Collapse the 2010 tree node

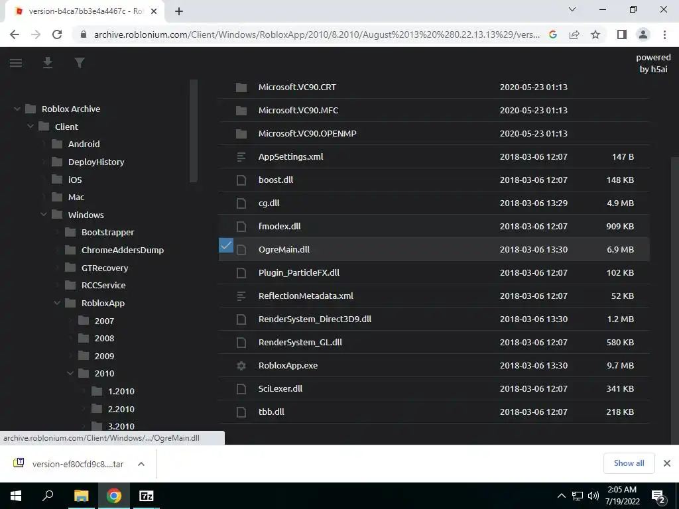70,374
